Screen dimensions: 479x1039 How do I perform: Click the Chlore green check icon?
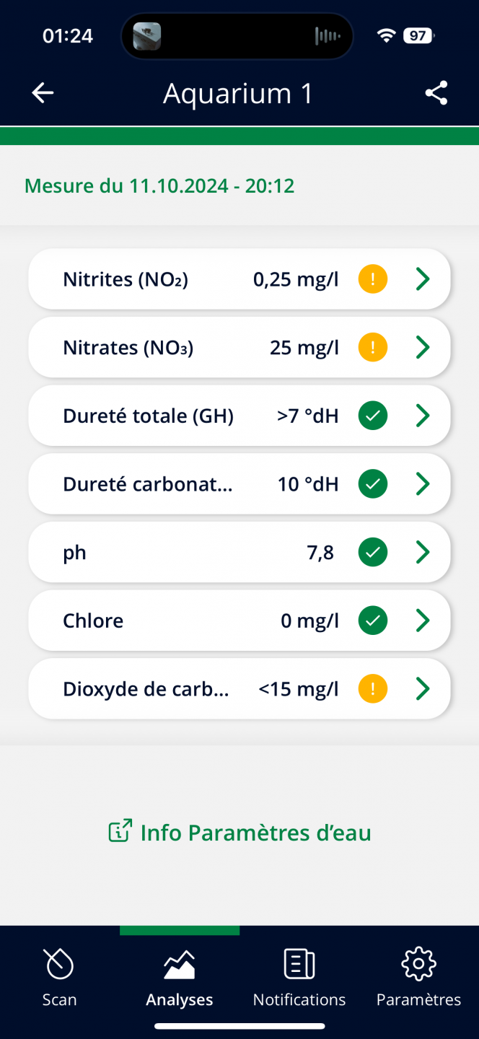click(x=373, y=621)
